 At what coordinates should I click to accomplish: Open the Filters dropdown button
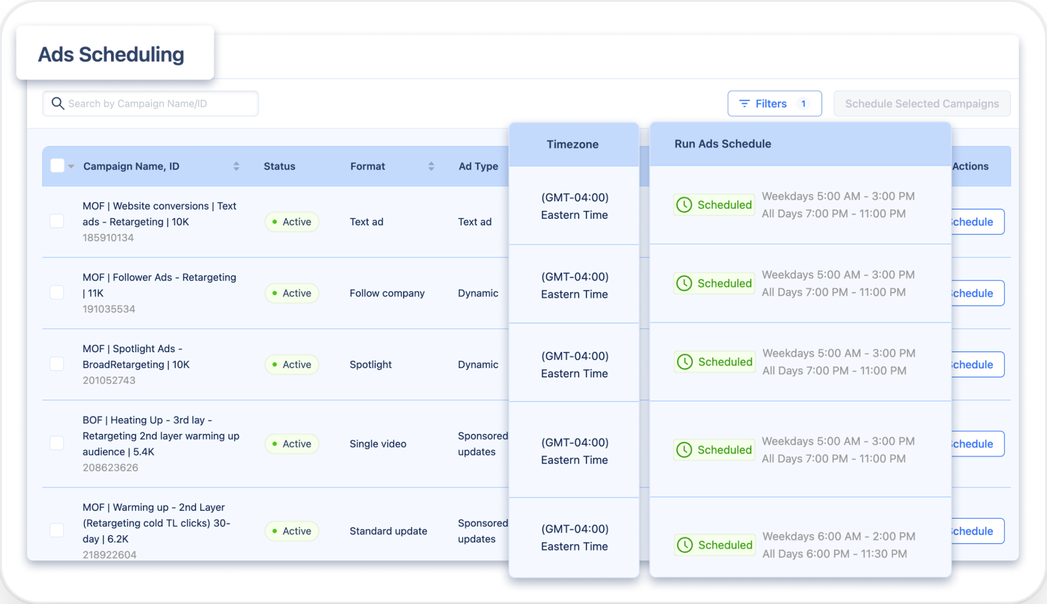[x=771, y=104]
